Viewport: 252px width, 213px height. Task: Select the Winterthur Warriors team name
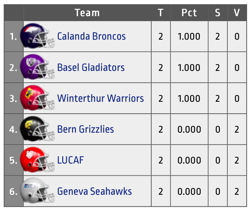click(100, 98)
